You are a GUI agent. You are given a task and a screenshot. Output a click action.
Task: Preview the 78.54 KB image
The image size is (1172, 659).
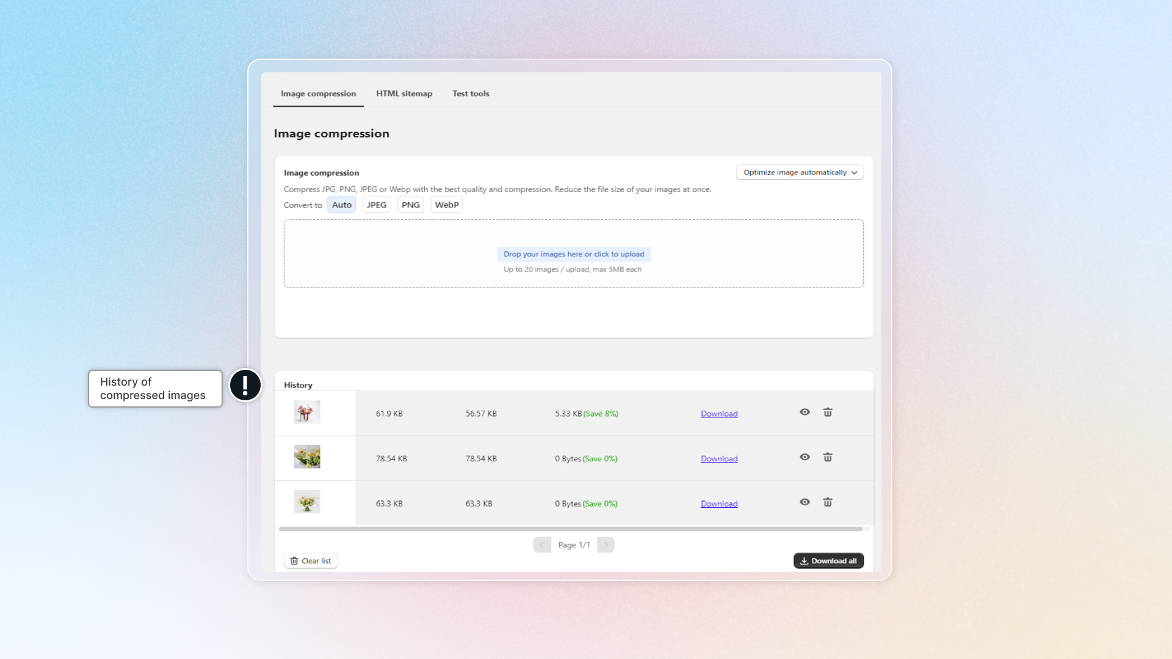pyautogui.click(x=805, y=456)
